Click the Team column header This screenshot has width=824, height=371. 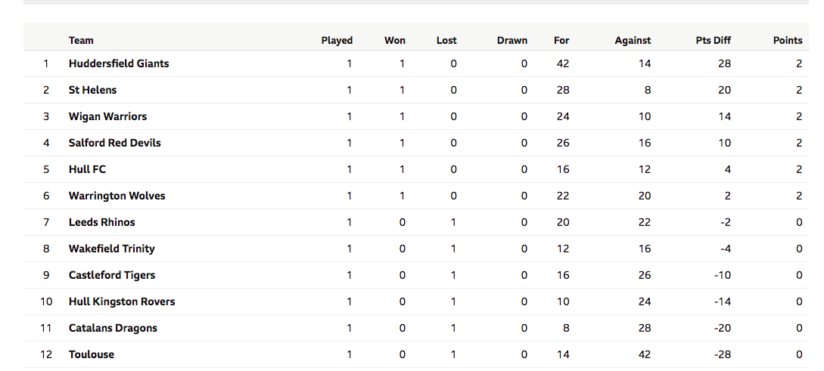(x=81, y=40)
